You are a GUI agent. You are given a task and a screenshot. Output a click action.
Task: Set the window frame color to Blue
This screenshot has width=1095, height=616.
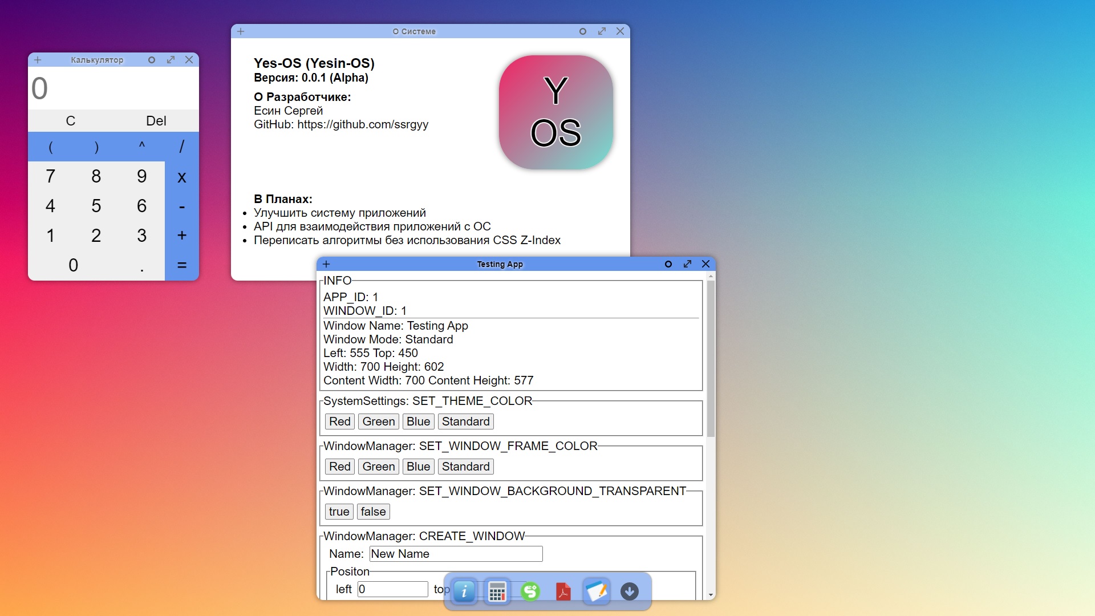point(417,466)
